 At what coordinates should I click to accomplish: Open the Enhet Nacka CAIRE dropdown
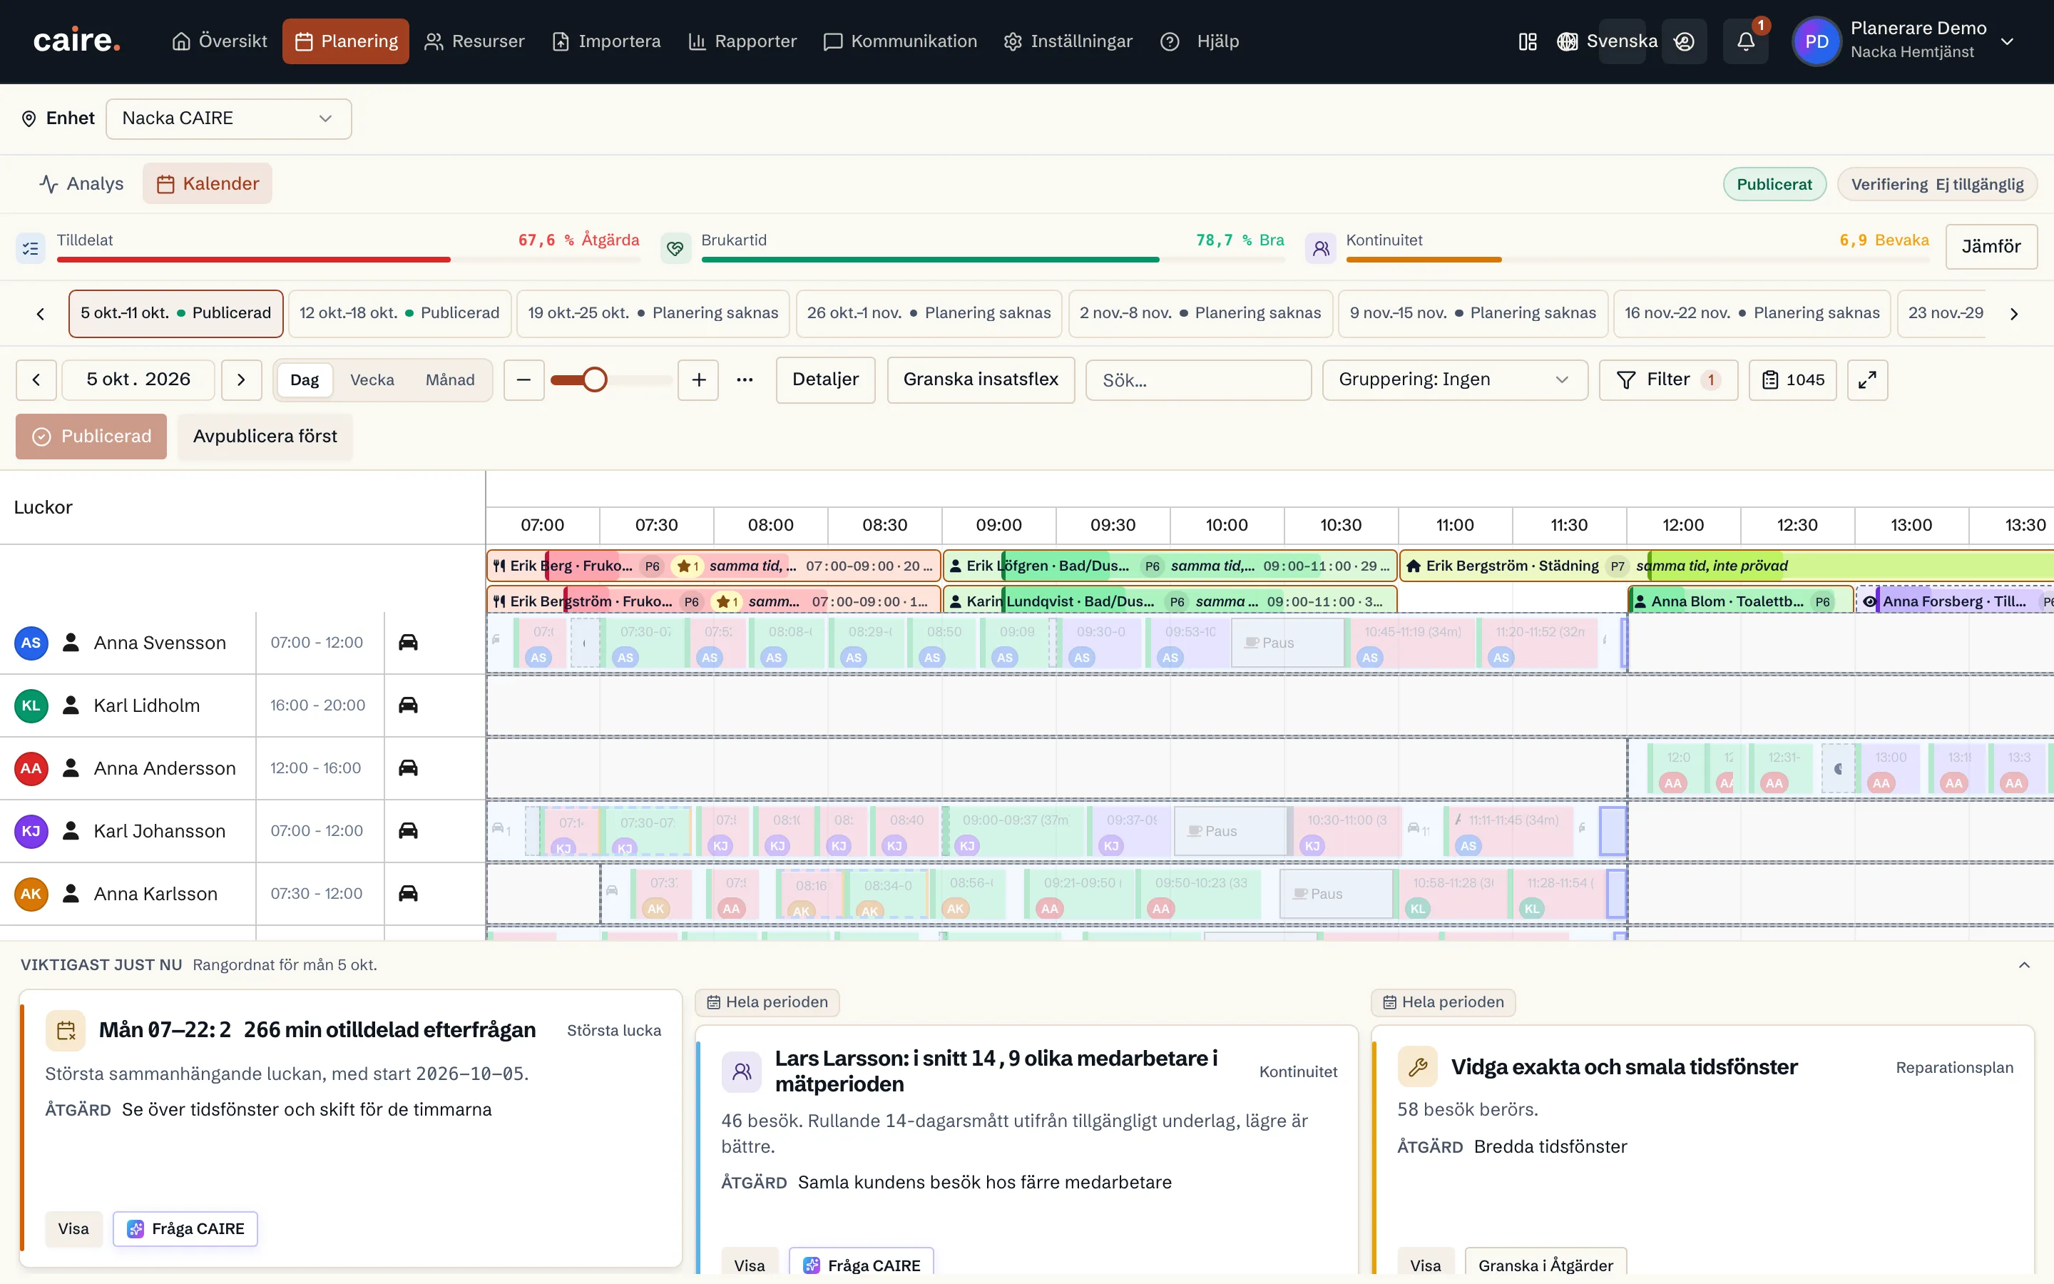(x=228, y=119)
